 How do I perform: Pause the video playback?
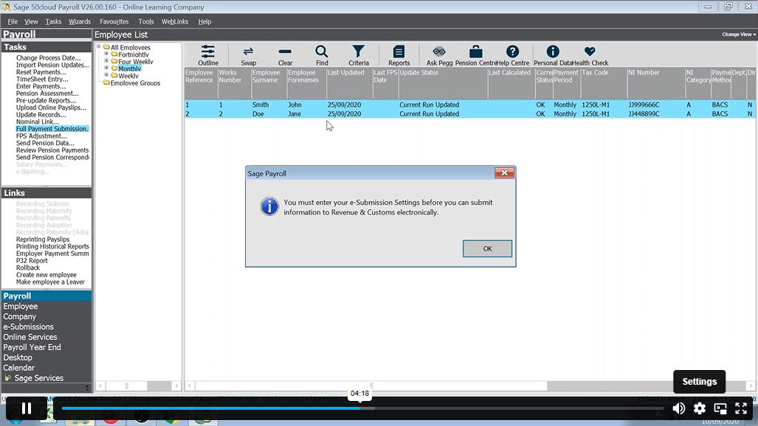[26, 408]
